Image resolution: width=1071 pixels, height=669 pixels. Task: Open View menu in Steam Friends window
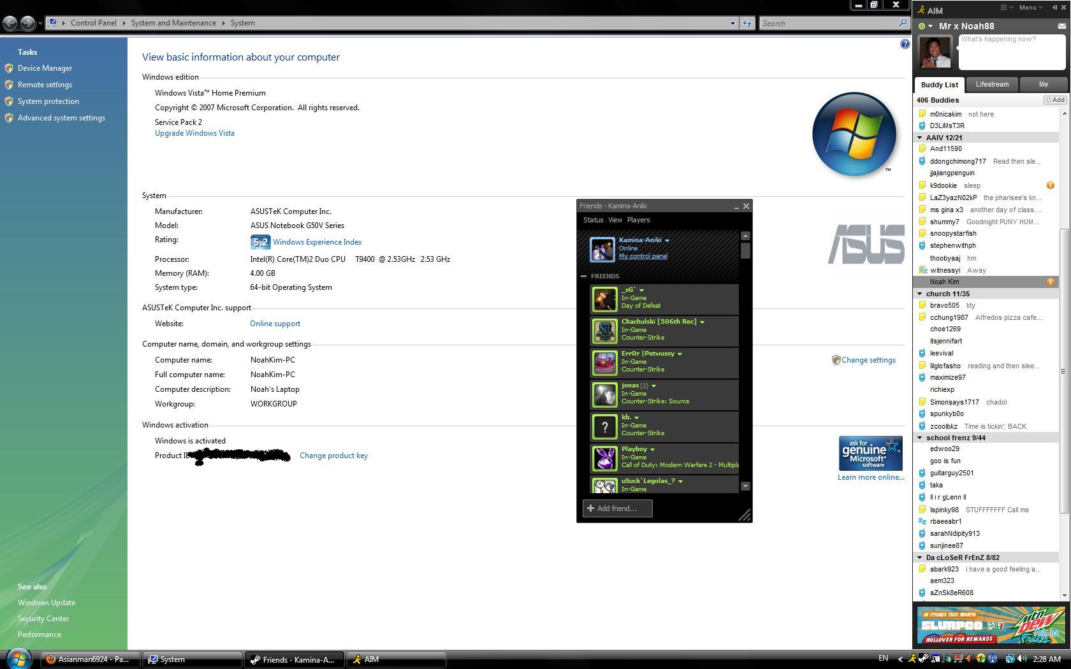point(615,220)
